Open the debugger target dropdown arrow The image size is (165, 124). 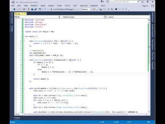pos(75,9)
